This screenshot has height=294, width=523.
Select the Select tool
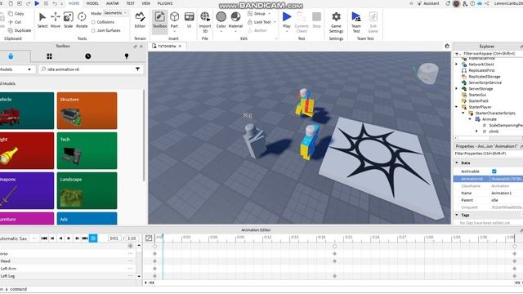[x=42, y=20]
